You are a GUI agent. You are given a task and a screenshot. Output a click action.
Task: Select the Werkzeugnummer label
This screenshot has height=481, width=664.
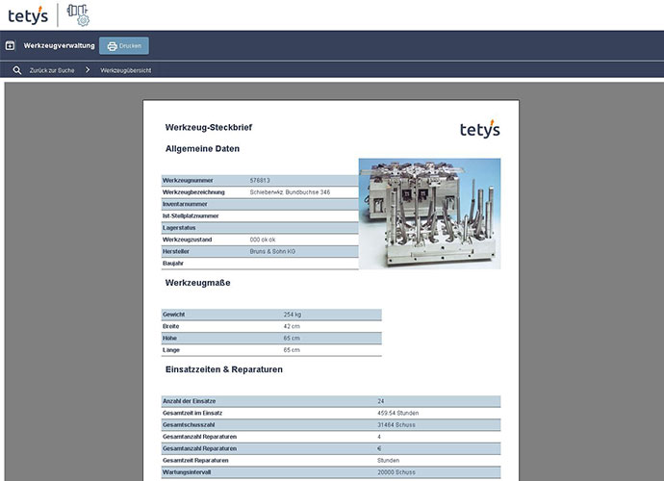click(x=188, y=181)
